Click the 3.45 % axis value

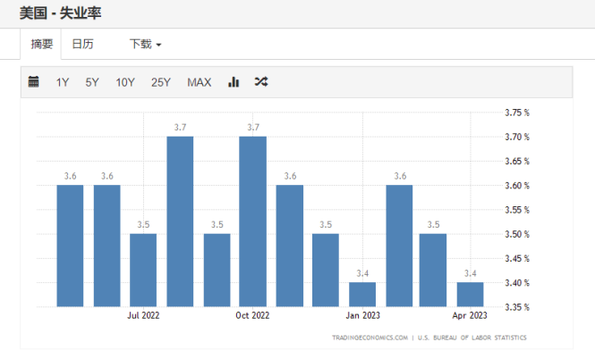[x=517, y=259]
